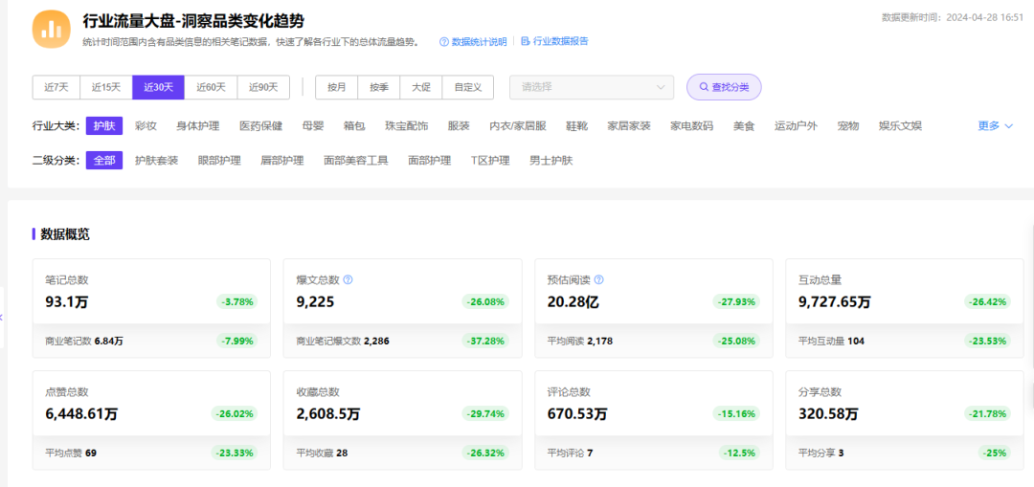Select the 近7天 time range
The height and width of the screenshot is (487, 1034).
(x=56, y=87)
